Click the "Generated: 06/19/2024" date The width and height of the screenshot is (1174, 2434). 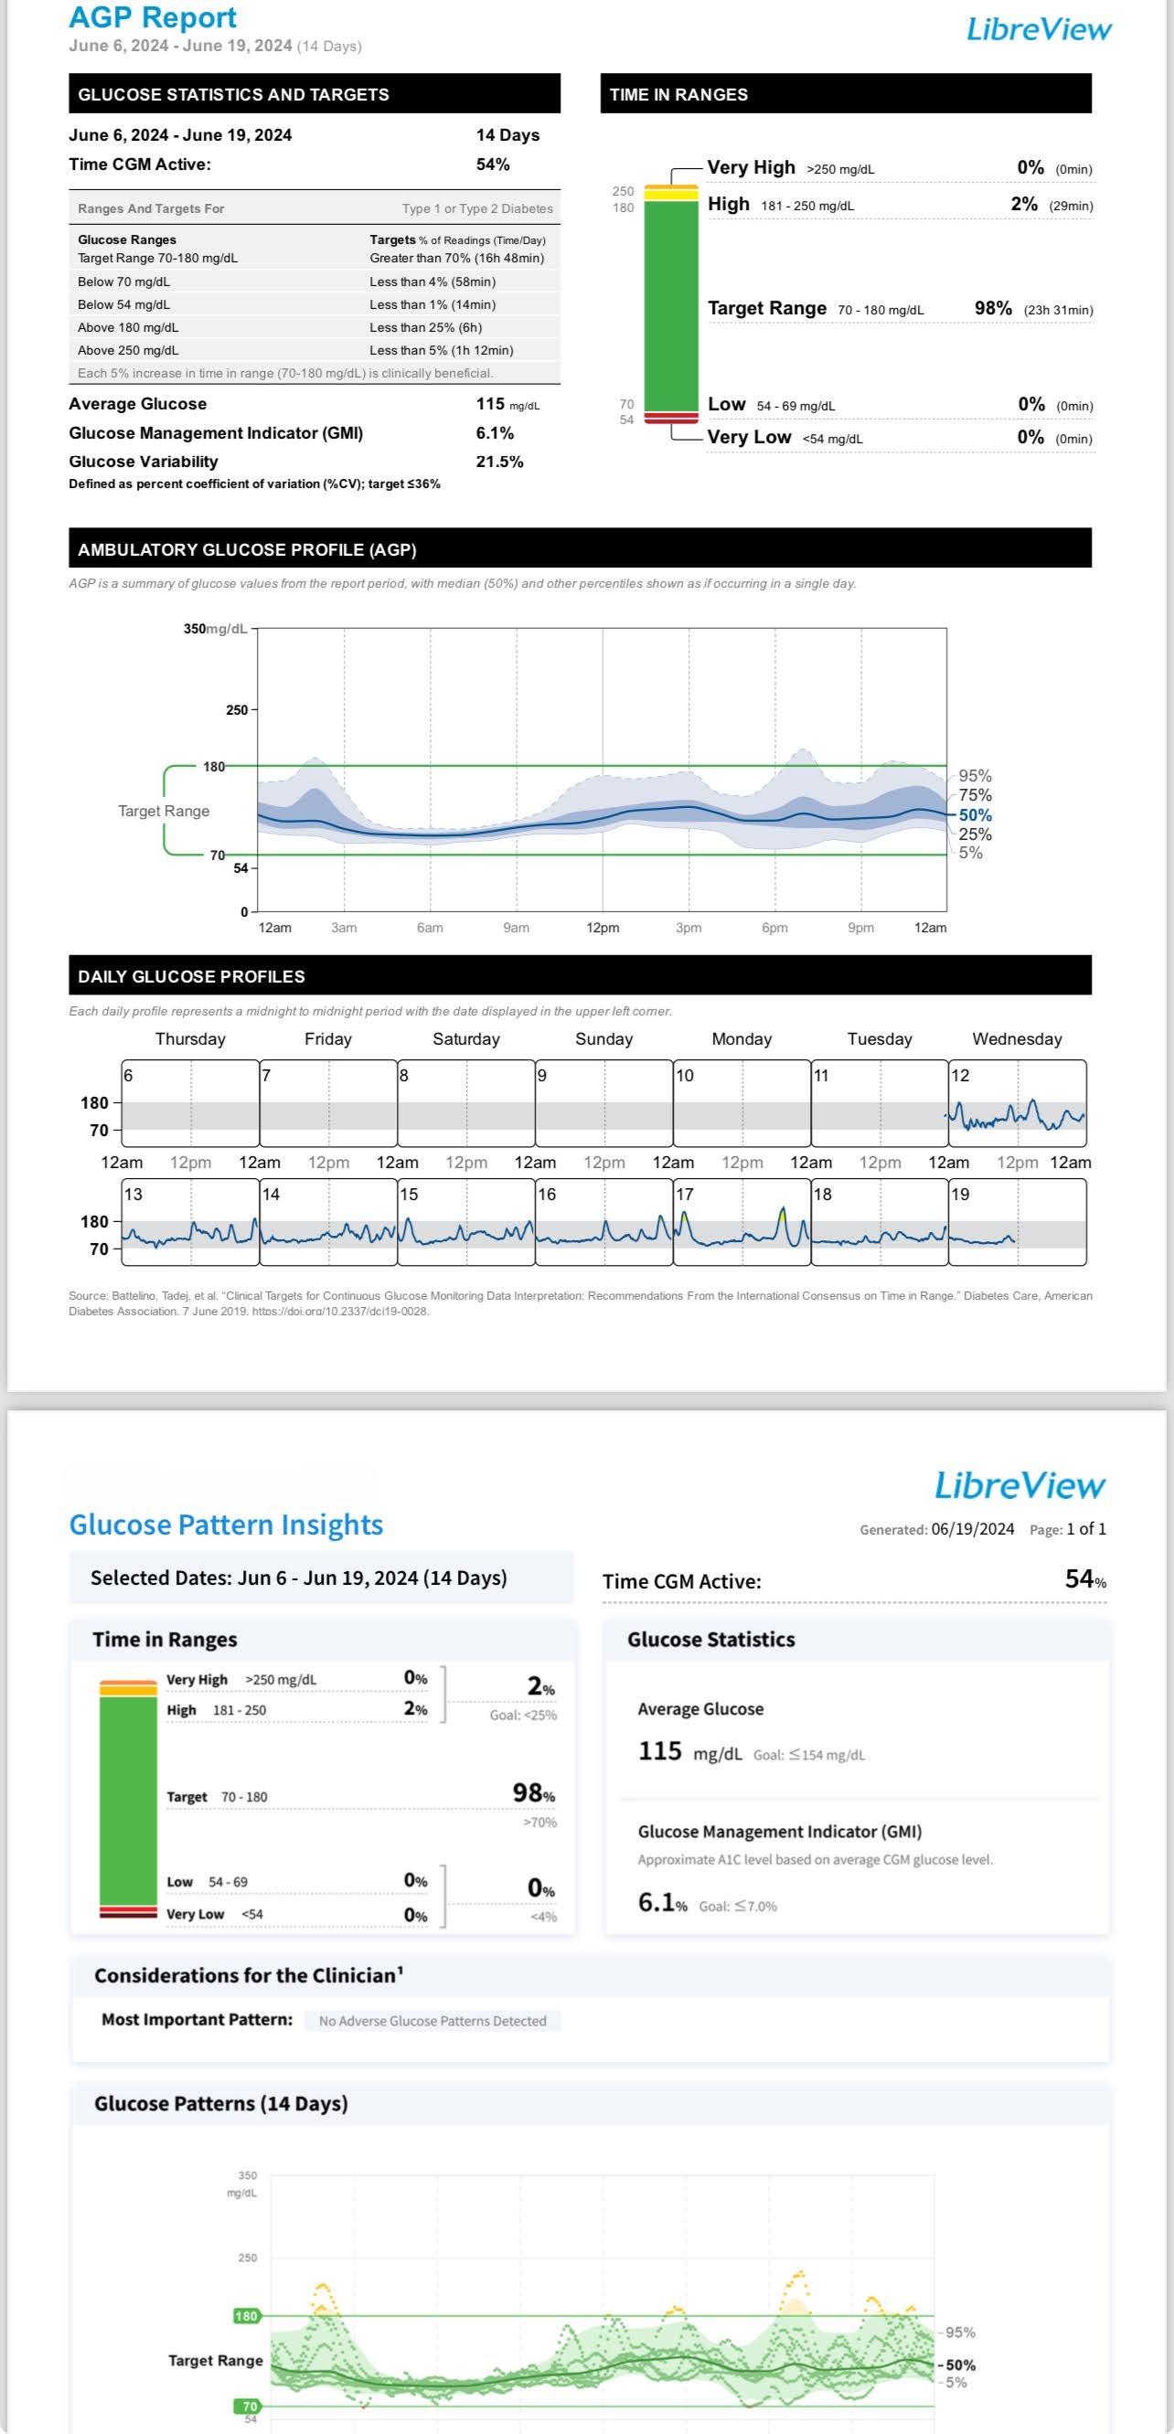click(x=937, y=1529)
